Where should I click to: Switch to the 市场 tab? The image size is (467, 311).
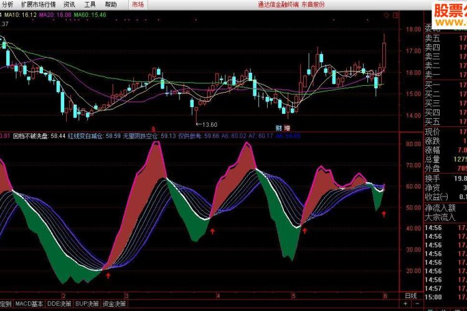pyautogui.click(x=138, y=4)
